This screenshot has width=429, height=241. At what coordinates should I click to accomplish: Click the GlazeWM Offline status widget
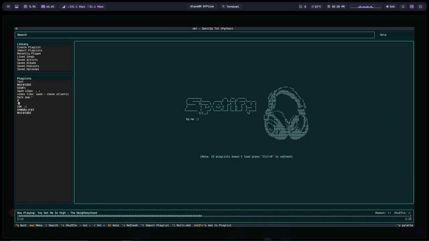202,6
